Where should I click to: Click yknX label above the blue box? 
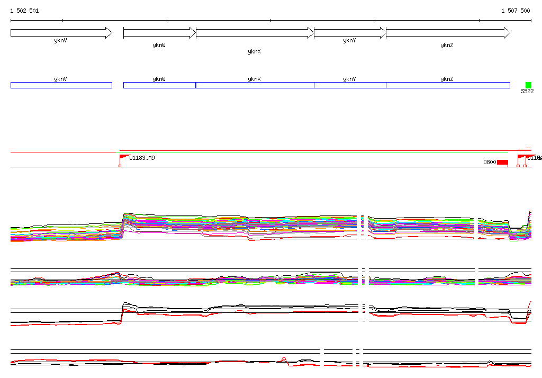pos(255,79)
